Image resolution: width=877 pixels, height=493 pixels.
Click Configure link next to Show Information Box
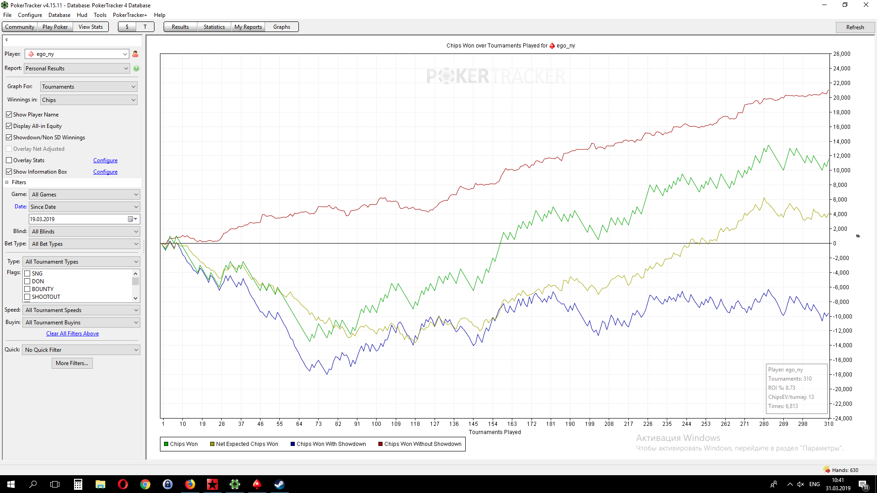(x=106, y=172)
